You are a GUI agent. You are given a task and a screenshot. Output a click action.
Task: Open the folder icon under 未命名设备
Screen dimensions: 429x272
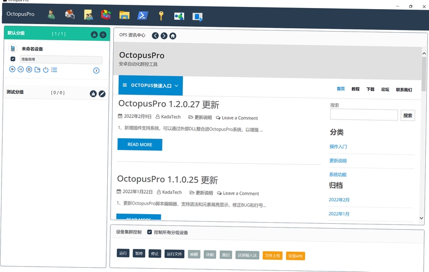click(38, 70)
